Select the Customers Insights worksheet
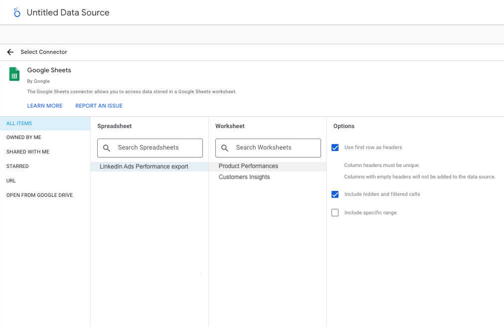 pos(244,177)
